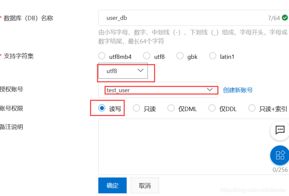Viewport: 289px width, 196px height.
Task: Click the 确定 confirm button
Action: click(112, 185)
